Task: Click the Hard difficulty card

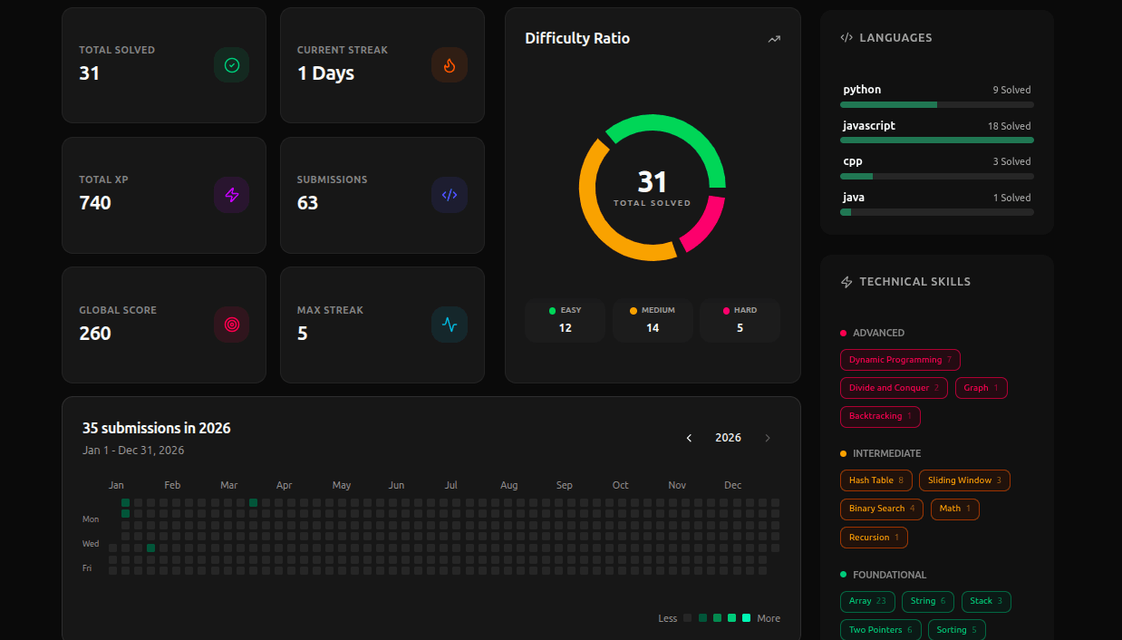Action: [x=740, y=321]
